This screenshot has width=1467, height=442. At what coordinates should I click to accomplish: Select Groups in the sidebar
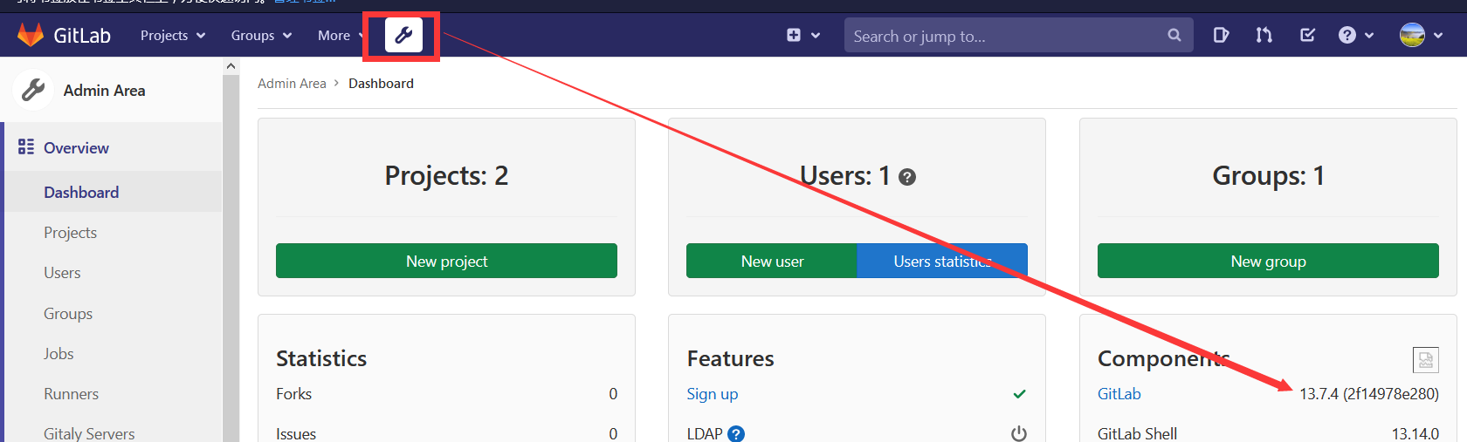click(x=68, y=314)
